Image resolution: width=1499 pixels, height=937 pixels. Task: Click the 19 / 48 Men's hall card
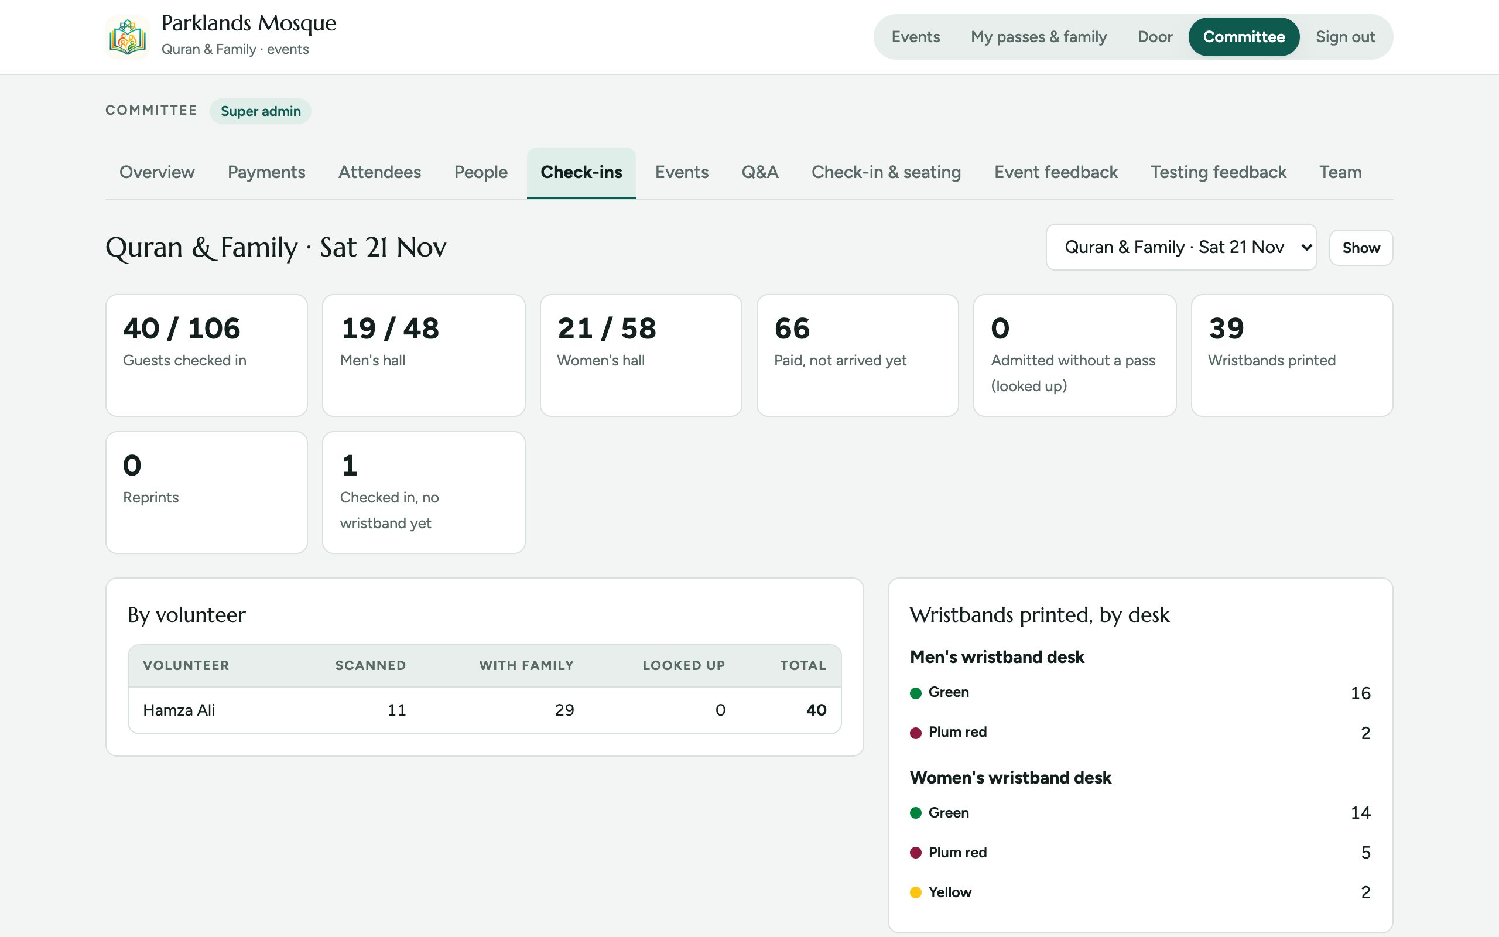[x=424, y=355]
